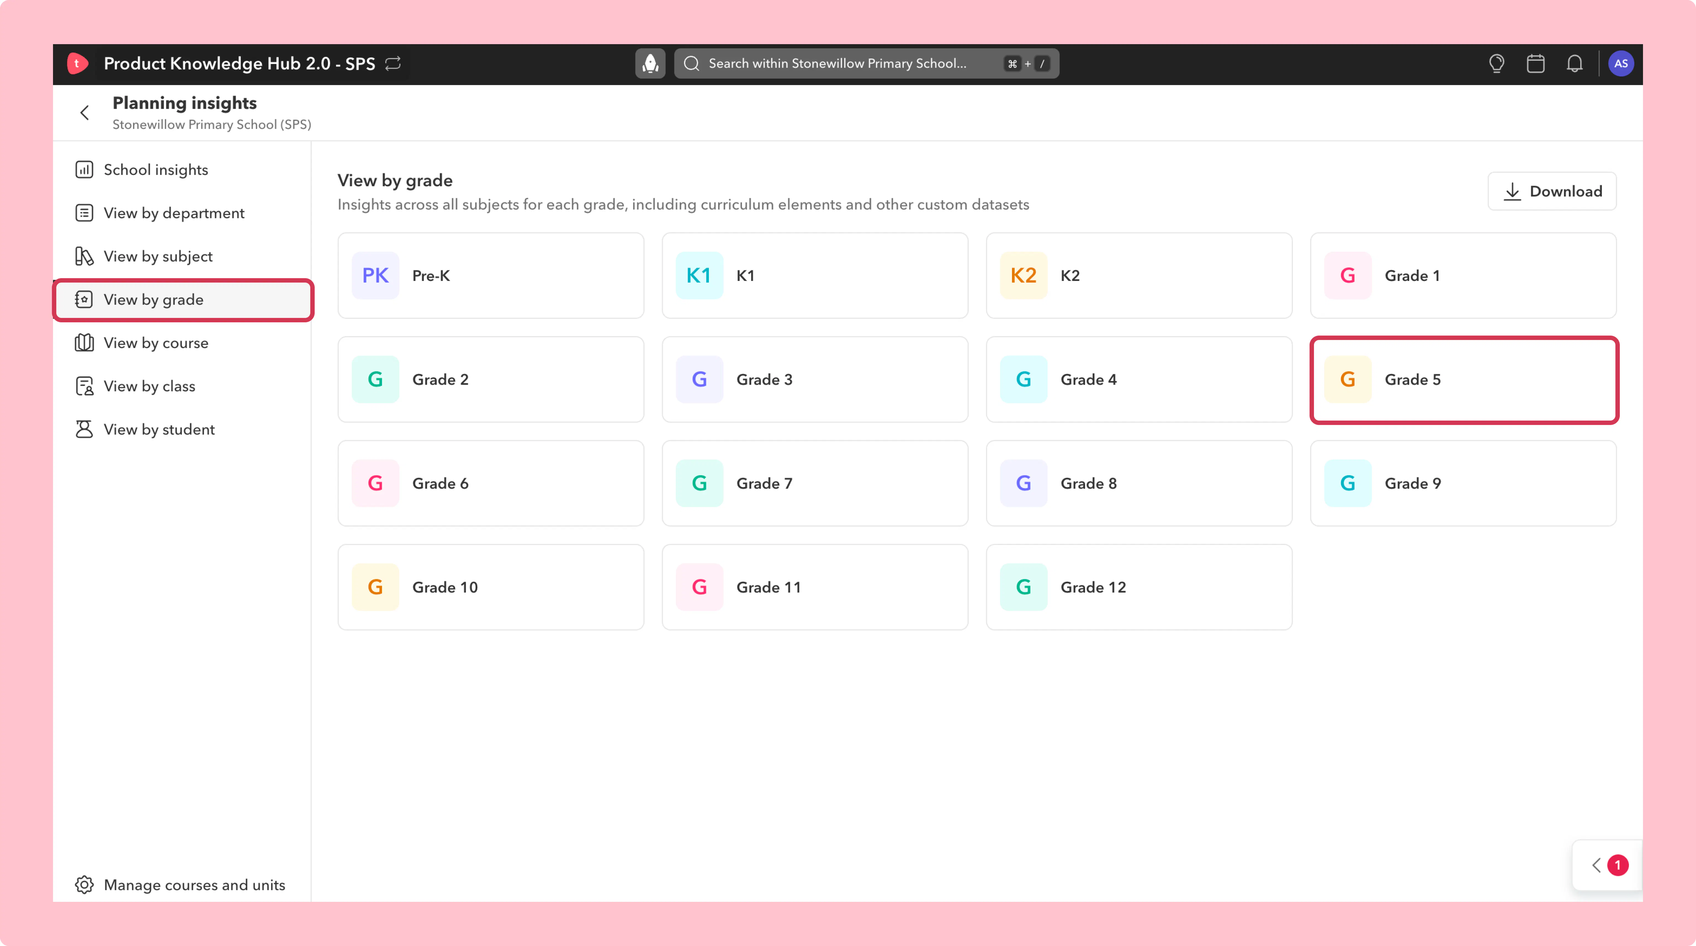Open the Grade 5 card label
Image resolution: width=1696 pixels, height=946 pixels.
pyautogui.click(x=1413, y=380)
